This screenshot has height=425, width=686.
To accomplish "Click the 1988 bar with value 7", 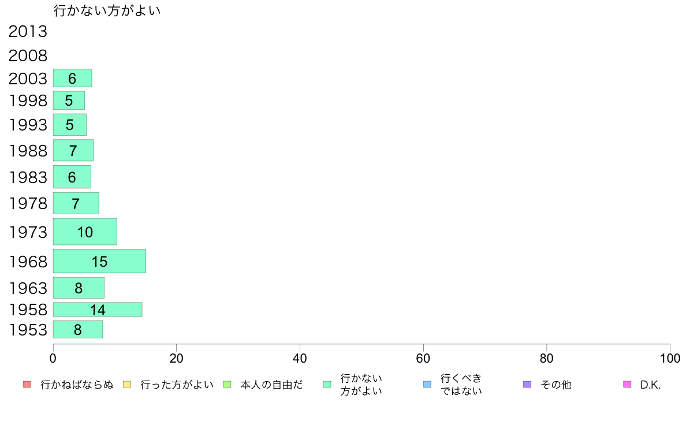I will coord(73,150).
